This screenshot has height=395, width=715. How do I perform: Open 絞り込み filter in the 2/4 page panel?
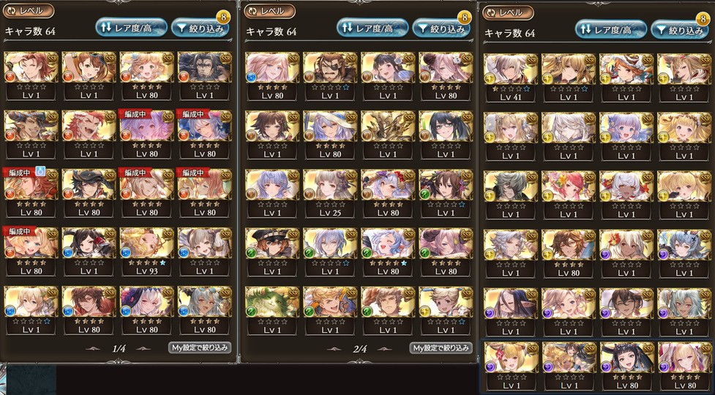(x=441, y=28)
